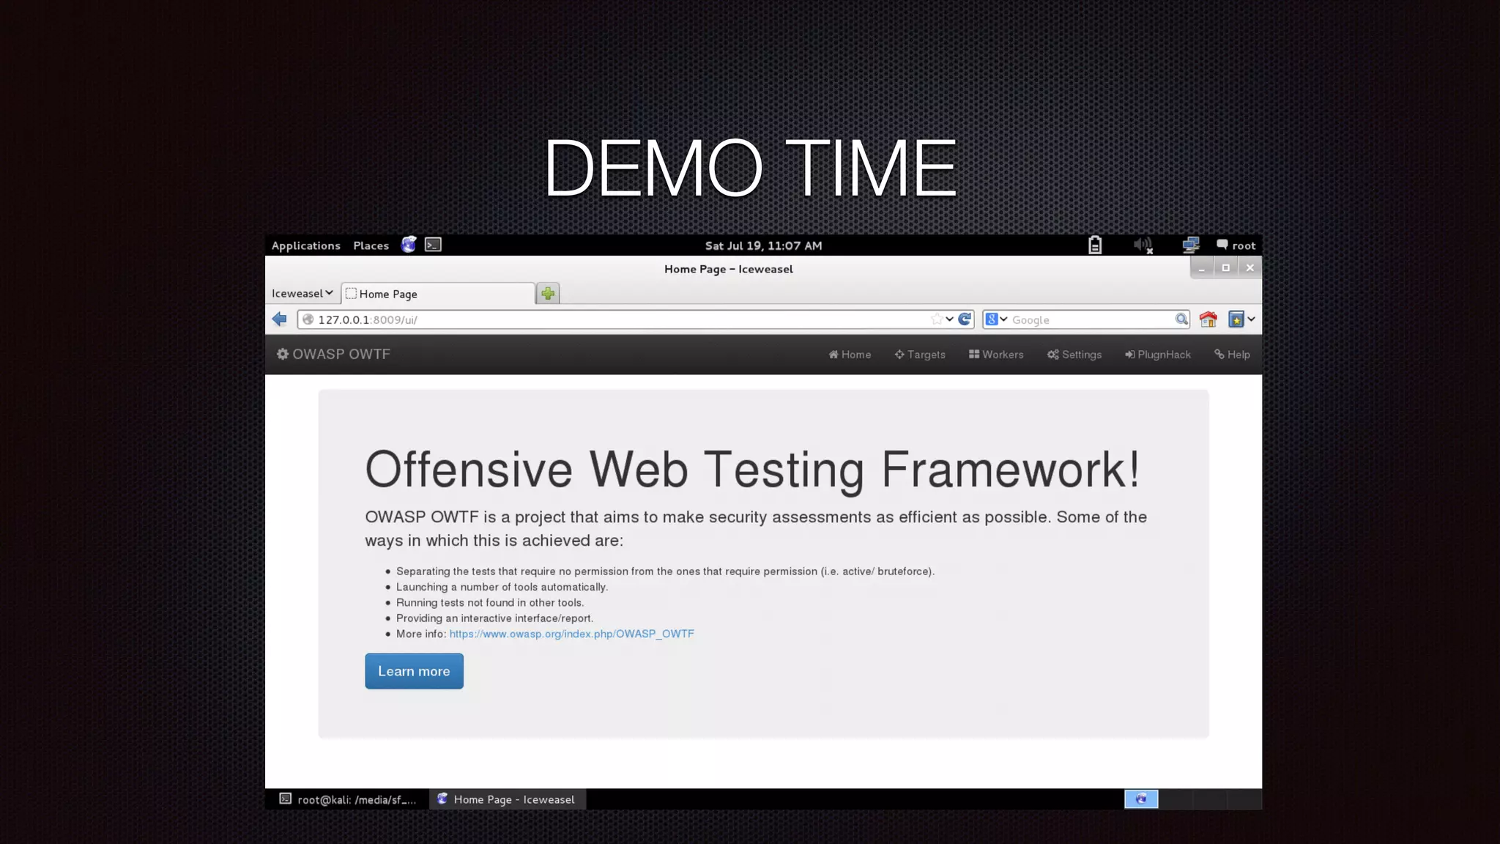Viewport: 1500px width, 844px height.
Task: Select Home Page - Iceweasel taskbar entry
Action: 507,799
